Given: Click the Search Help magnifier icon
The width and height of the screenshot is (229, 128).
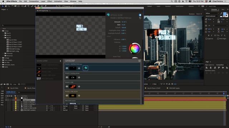Looking at the screenshot, I should (x=207, y=6).
